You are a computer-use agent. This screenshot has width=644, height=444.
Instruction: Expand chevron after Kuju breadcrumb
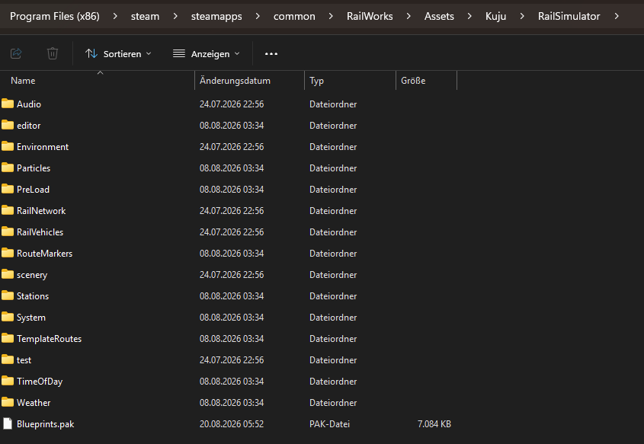[522, 16]
